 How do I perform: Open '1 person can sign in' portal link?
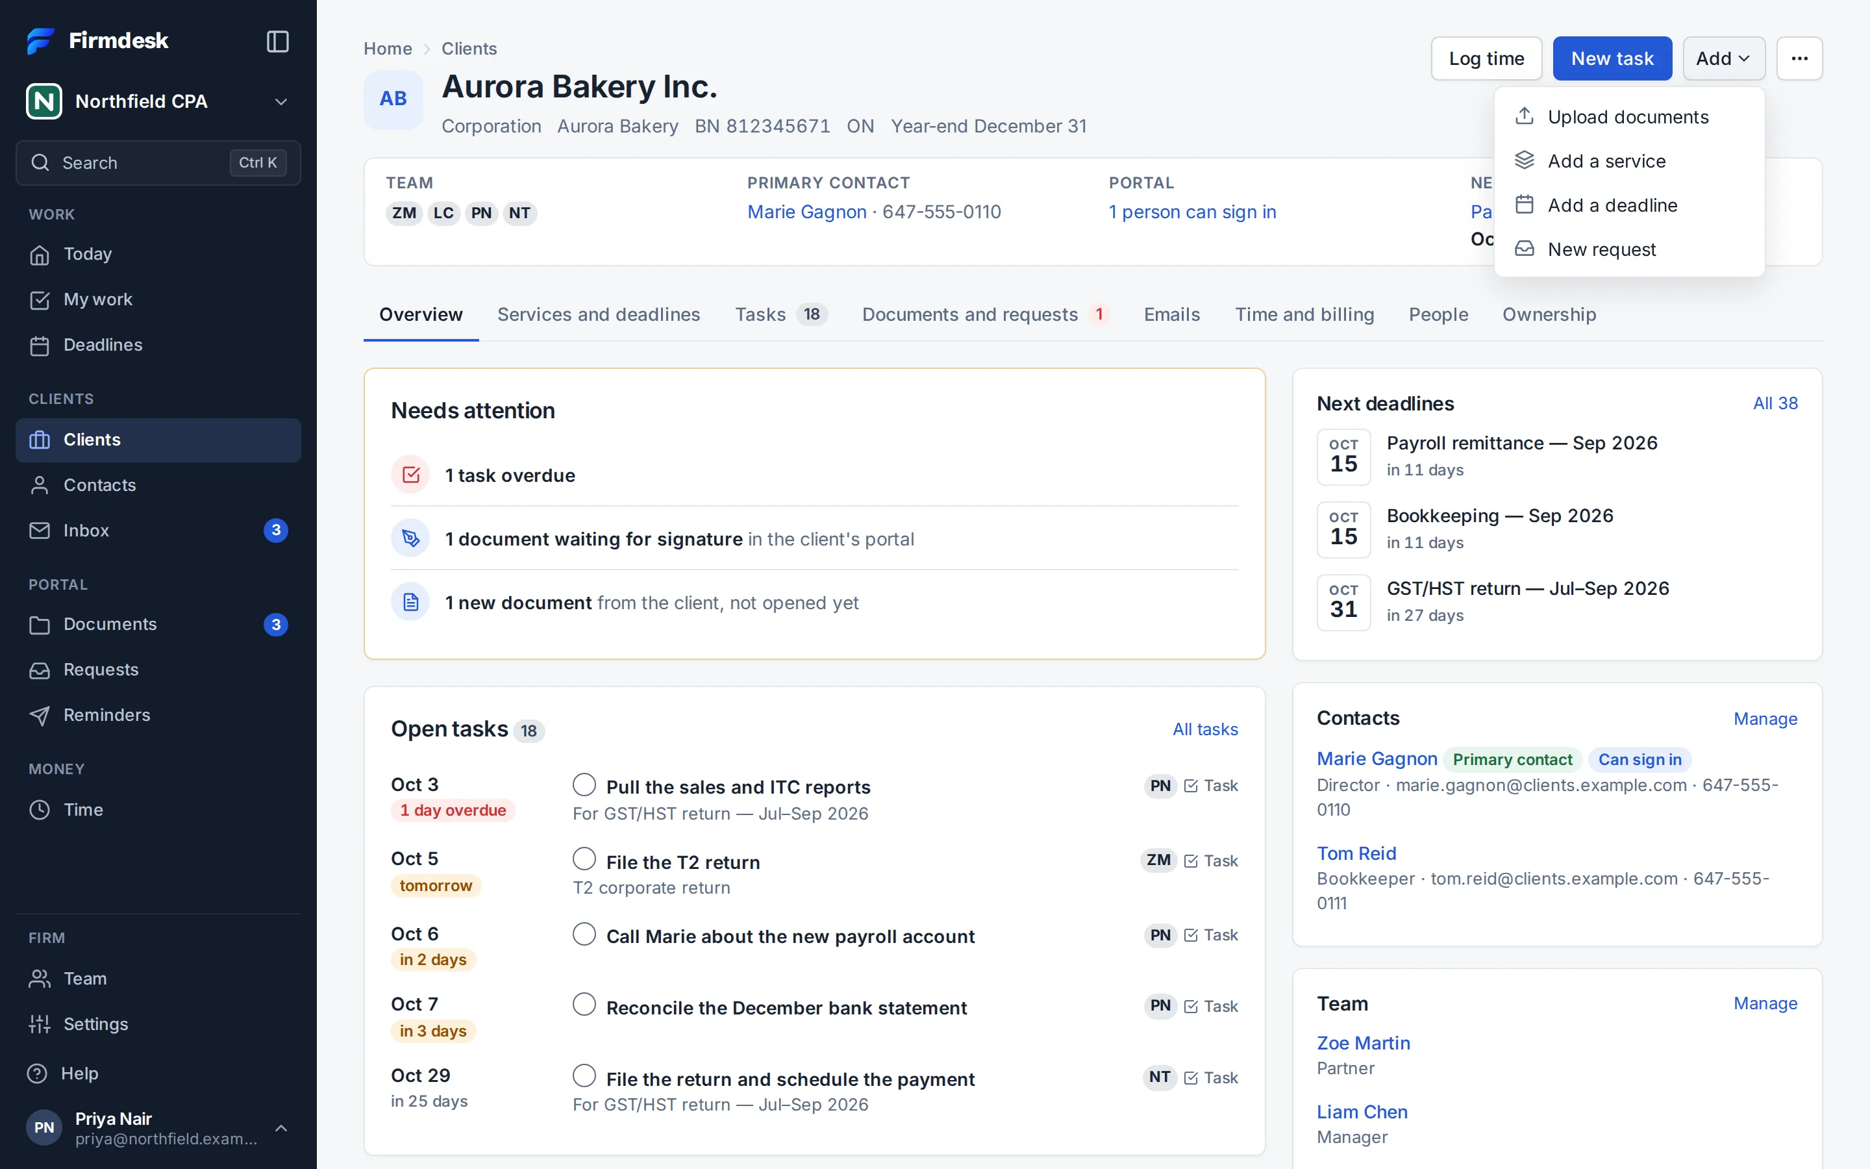point(1191,212)
